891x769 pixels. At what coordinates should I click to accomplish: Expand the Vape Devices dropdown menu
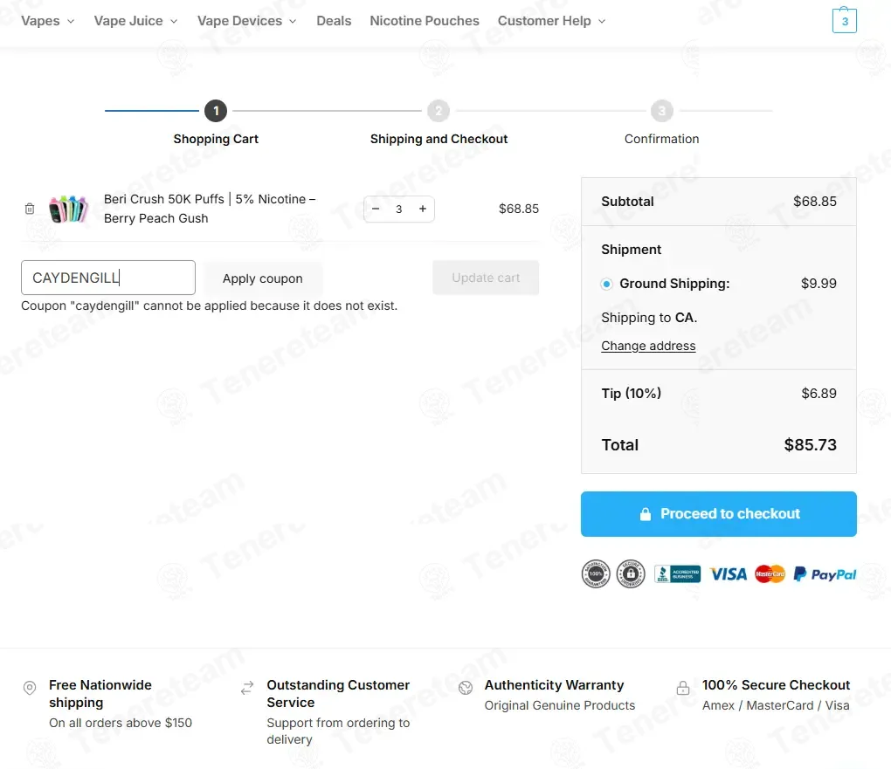pos(246,21)
